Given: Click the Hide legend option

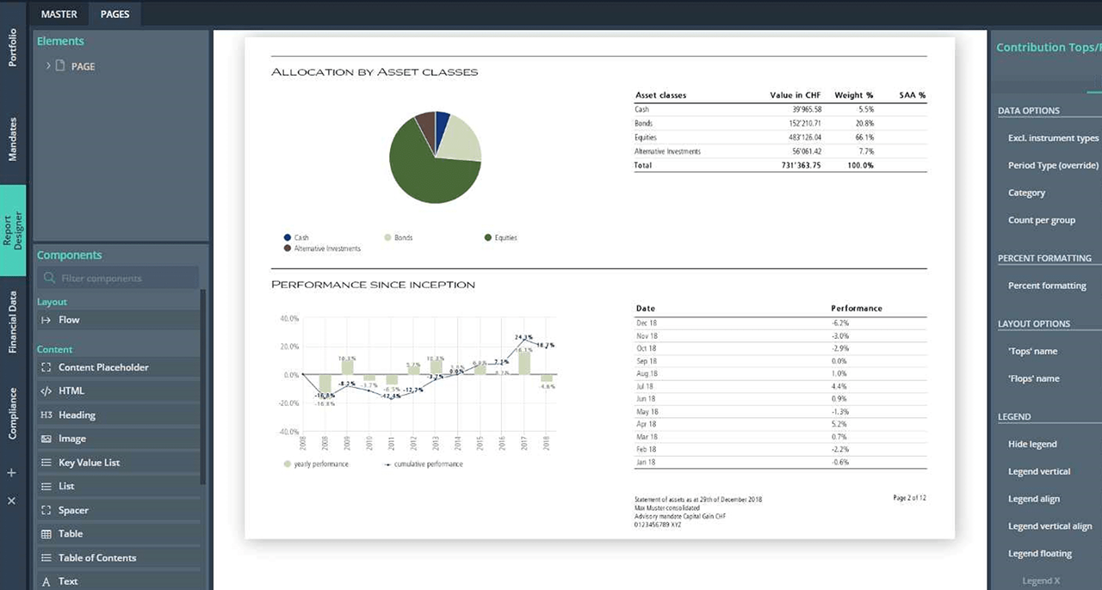Looking at the screenshot, I should pos(1032,444).
